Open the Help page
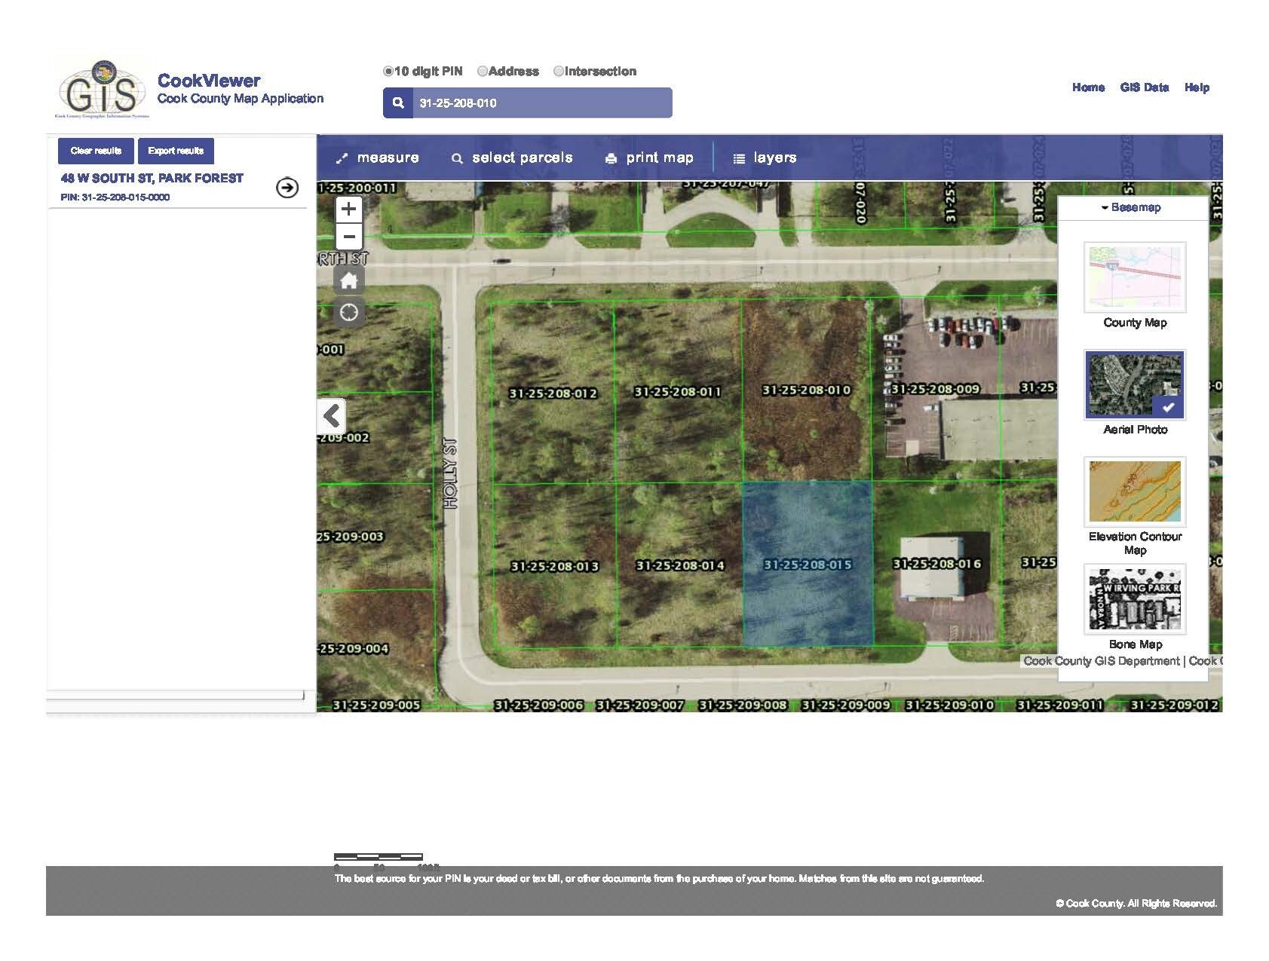Screen dimensions: 1269x961 pos(1197,87)
